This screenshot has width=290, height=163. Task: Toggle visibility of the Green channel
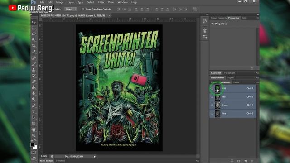coord(212,105)
